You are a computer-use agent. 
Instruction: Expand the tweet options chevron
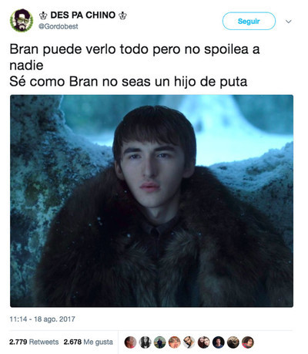(x=289, y=22)
